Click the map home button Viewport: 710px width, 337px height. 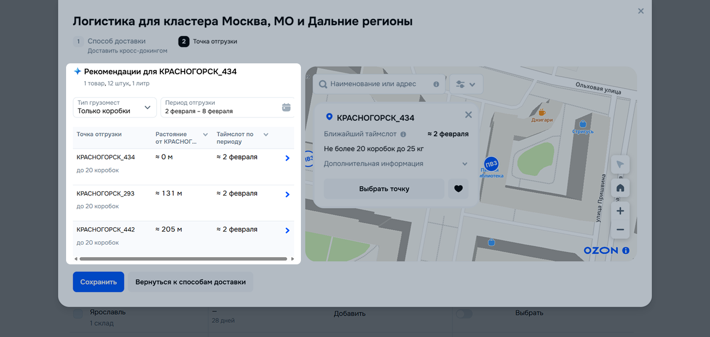click(x=620, y=188)
